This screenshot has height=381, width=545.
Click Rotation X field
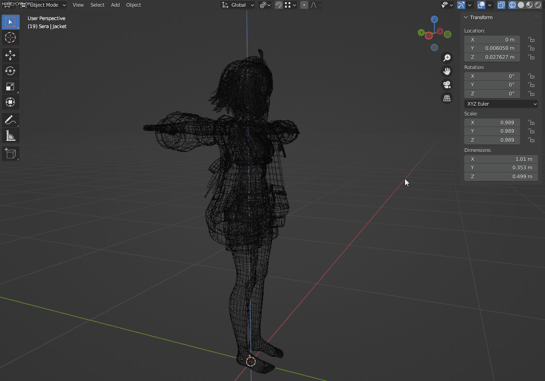[x=492, y=76]
